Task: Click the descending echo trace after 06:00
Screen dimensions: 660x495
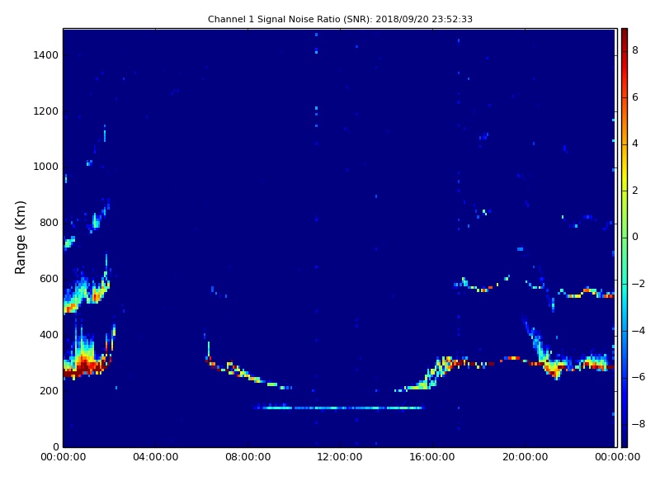Action: [248, 370]
